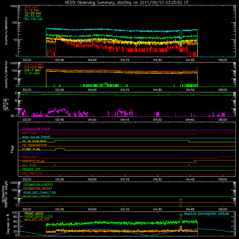Select the FRONT_RATIO legend label
Image resolution: width=239 pixels, height=239 pixels.
34,214
